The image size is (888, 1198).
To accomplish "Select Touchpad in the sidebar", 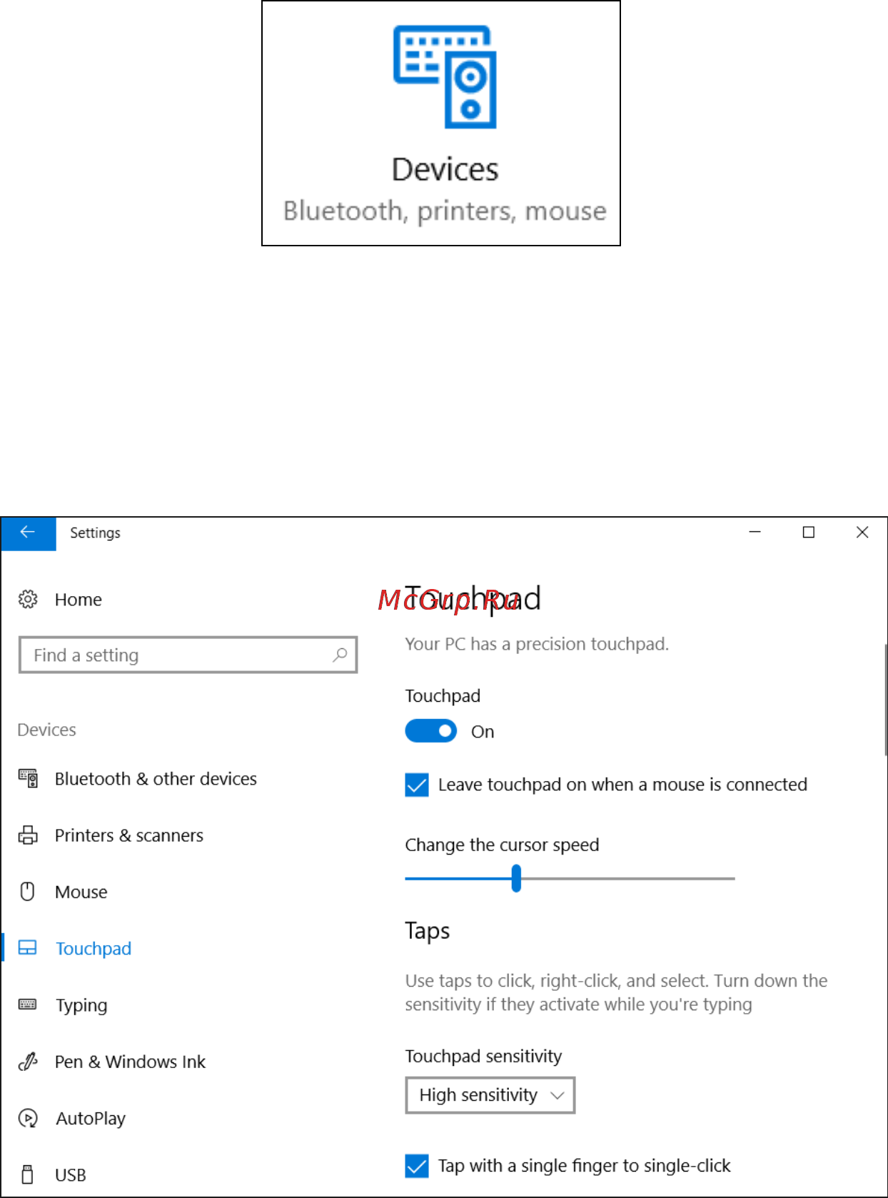I will tap(94, 948).
